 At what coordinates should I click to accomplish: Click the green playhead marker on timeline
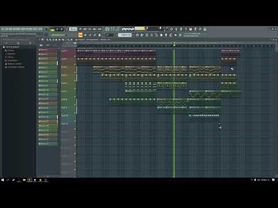click(174, 44)
